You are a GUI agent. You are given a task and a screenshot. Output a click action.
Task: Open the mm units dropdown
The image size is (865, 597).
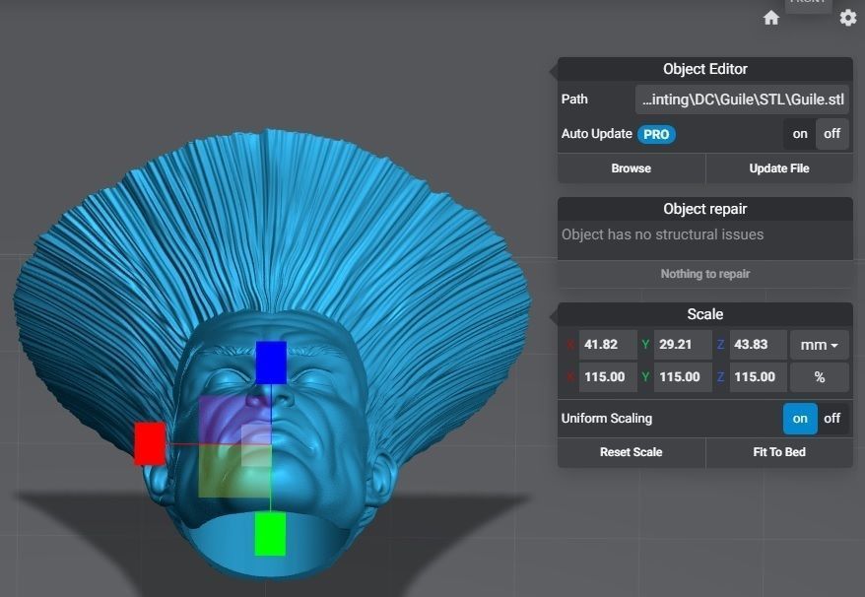coord(820,345)
